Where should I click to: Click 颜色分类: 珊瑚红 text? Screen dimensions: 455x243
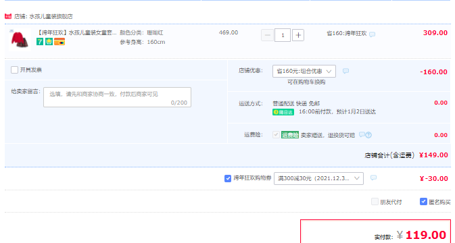[141, 32]
